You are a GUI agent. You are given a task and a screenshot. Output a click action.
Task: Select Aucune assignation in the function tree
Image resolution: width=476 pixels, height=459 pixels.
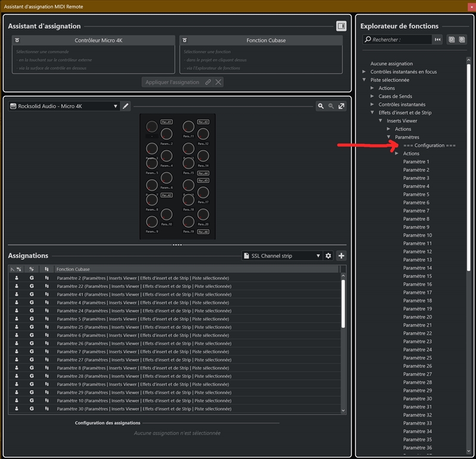click(x=391, y=64)
